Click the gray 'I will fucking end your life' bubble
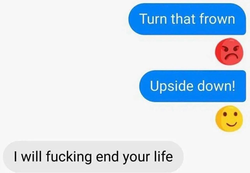Viewport: 250px width, 173px height. coord(93,157)
